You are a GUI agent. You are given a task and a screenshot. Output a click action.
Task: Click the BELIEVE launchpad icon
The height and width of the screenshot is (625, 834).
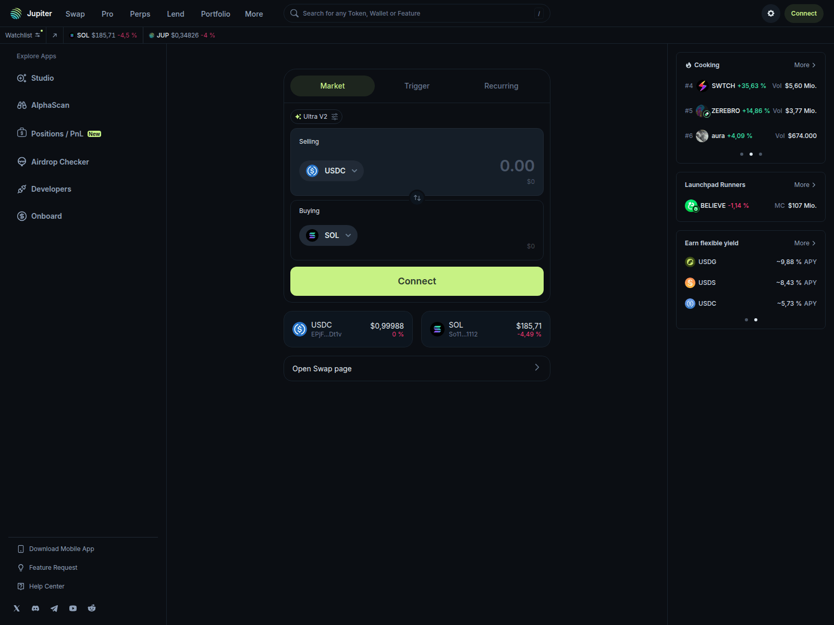(691, 206)
